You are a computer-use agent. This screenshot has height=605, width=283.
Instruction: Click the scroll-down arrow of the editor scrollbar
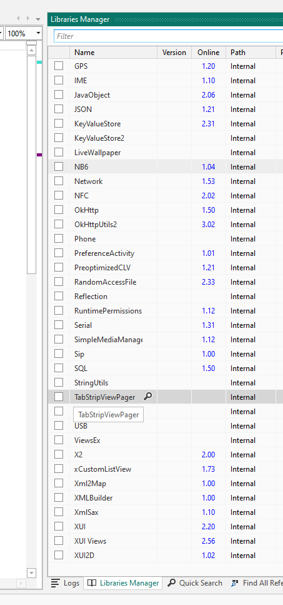pyautogui.click(x=32, y=573)
